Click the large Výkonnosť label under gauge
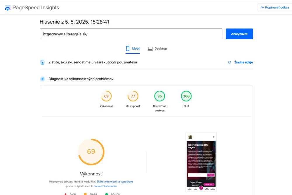This screenshot has width=292, height=195. [x=91, y=174]
